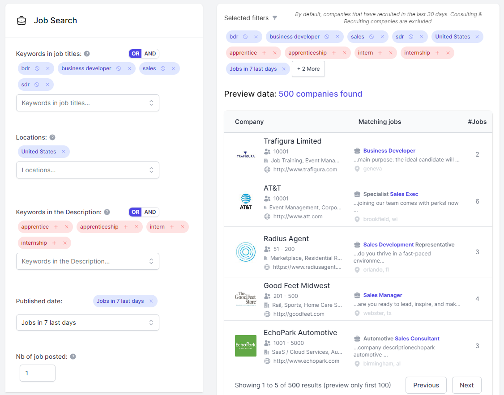504x395 pixels.
Task: Include internship via plus in Selected filters
Action: pyautogui.click(x=437, y=53)
